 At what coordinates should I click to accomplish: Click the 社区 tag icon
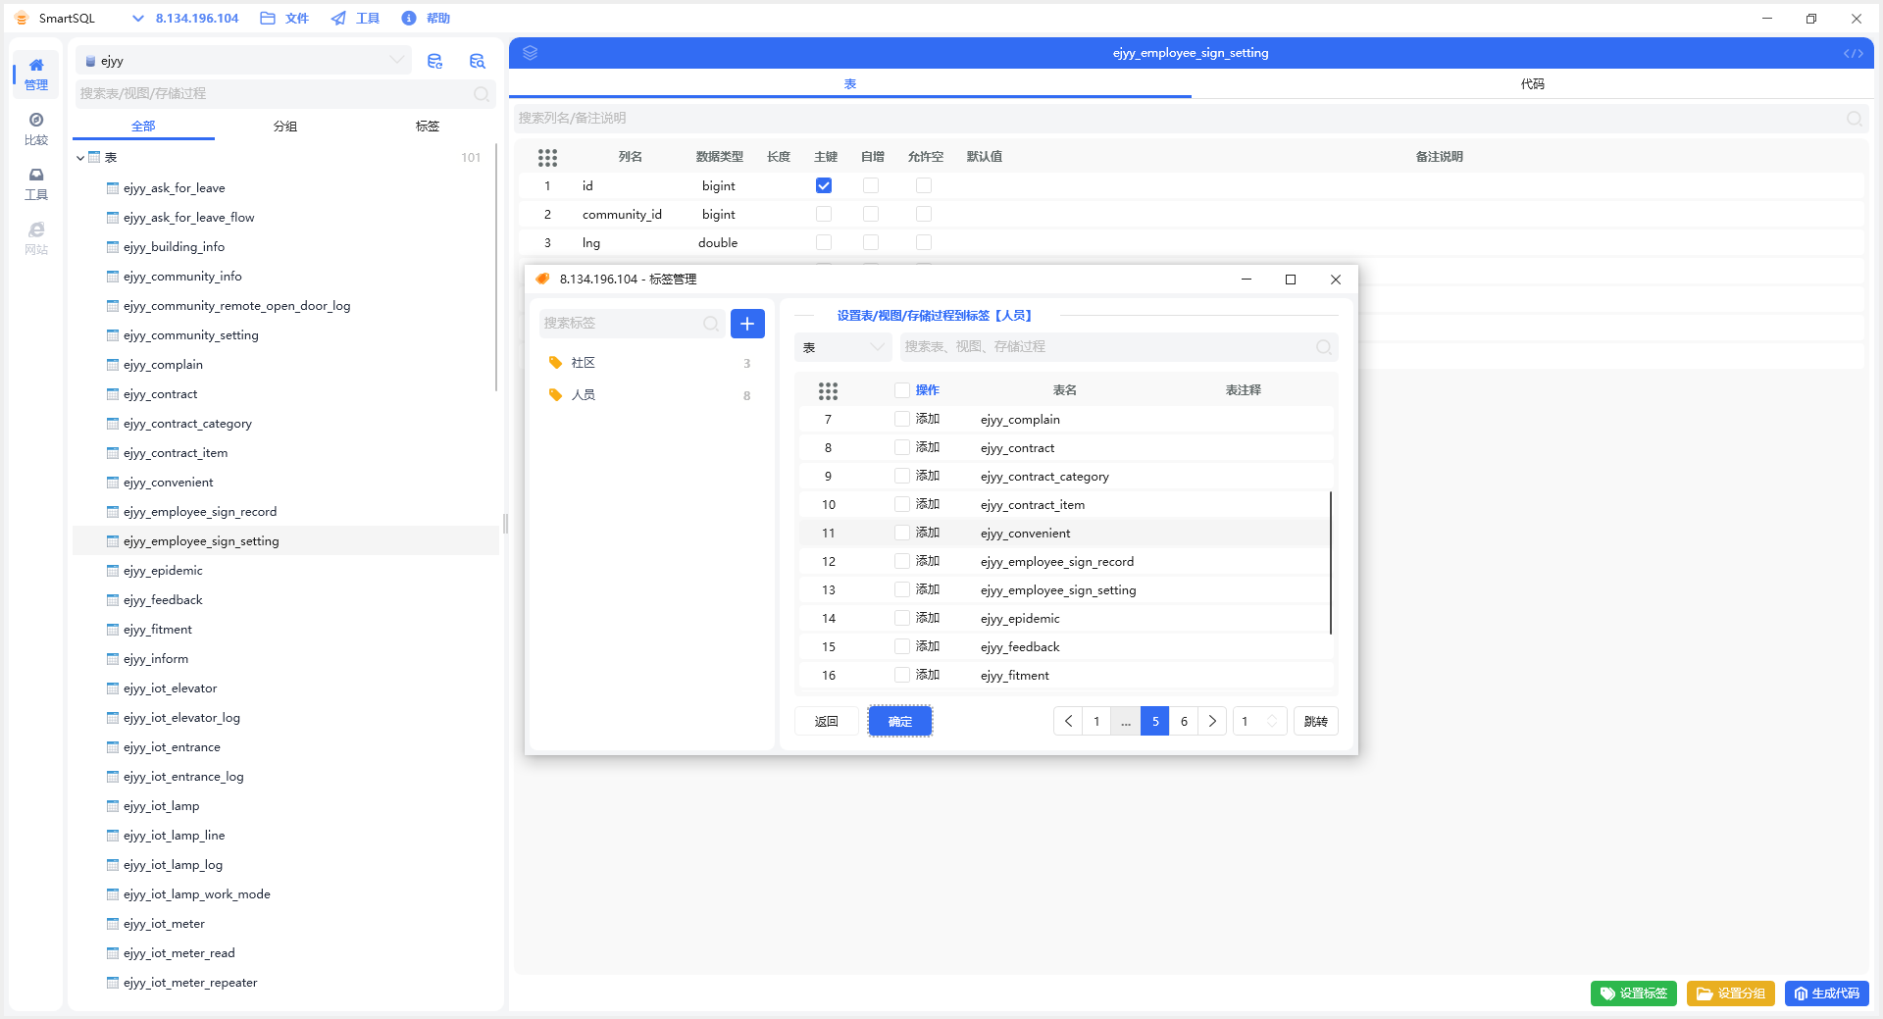click(x=555, y=363)
